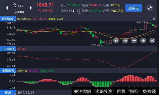Go to the next stock with right arrow
Viewport: 159px width, 95px height.
[x=31, y=8]
